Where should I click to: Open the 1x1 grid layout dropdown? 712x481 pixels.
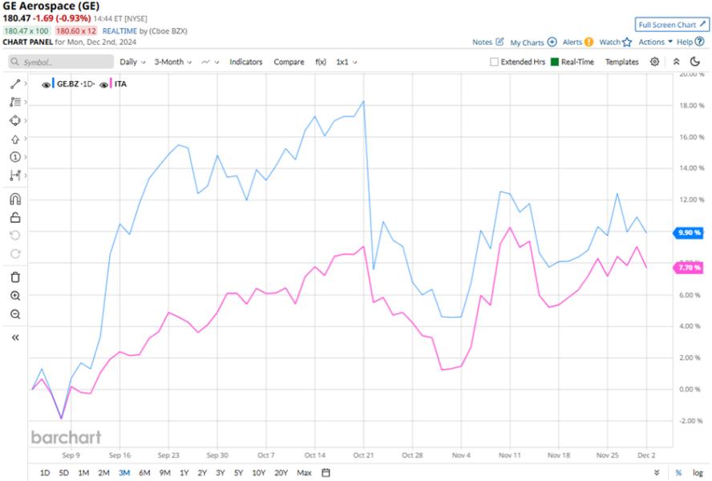[x=346, y=62]
